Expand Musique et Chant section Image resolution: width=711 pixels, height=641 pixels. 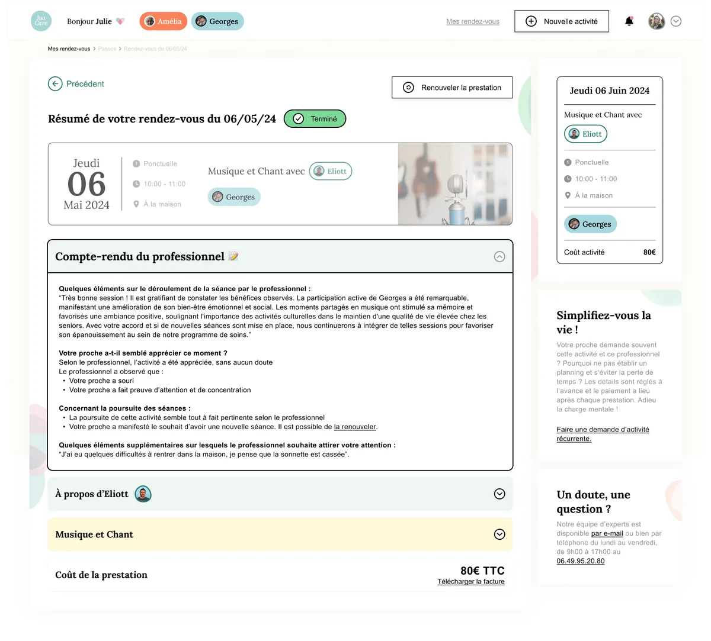pos(499,534)
